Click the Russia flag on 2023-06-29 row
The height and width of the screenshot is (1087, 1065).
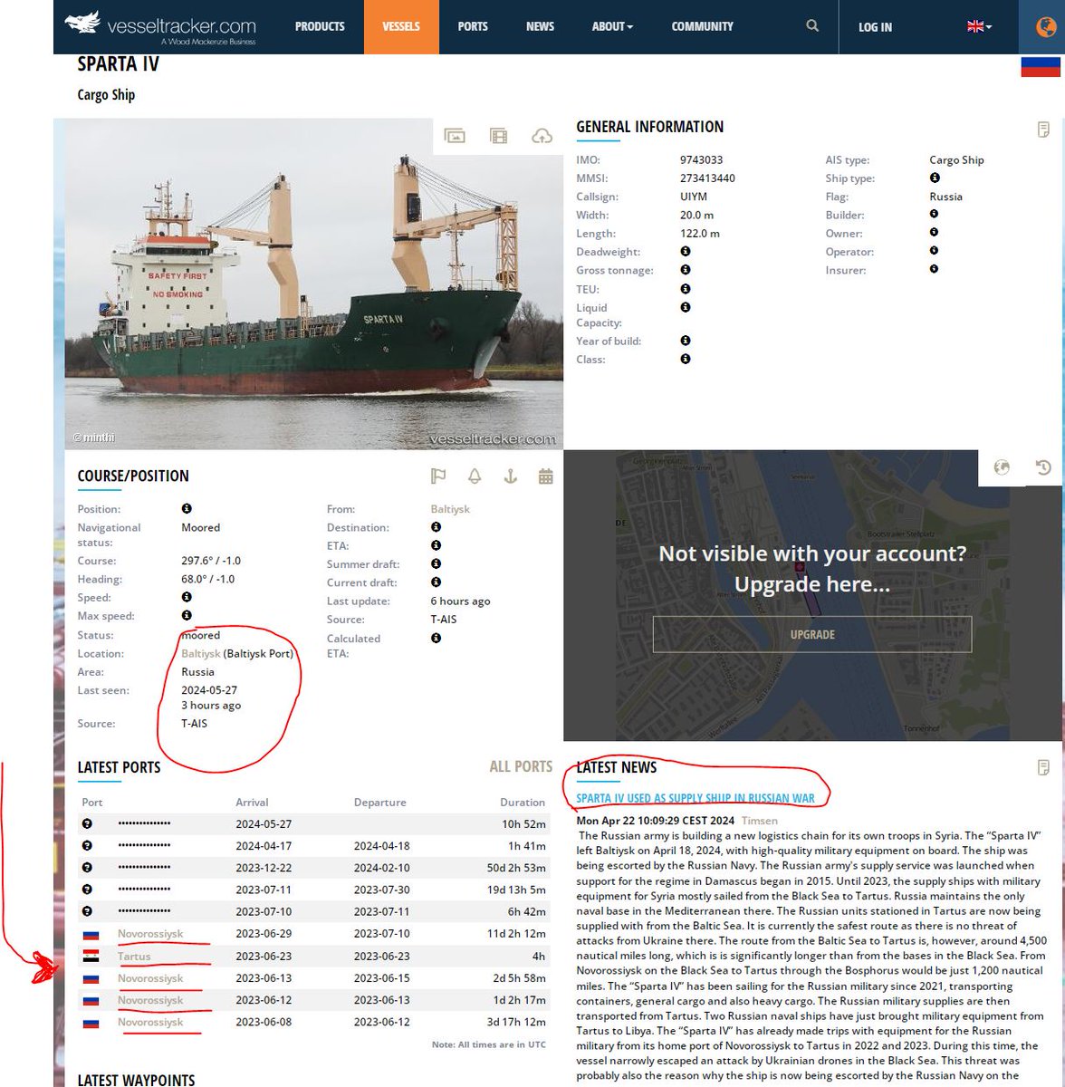pyautogui.click(x=91, y=934)
